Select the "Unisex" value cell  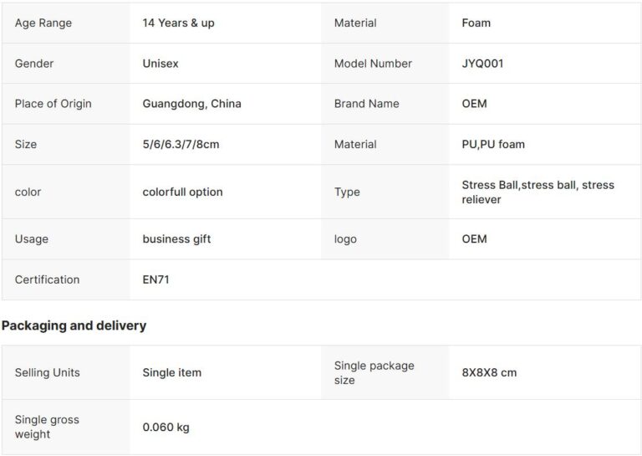[x=160, y=64]
